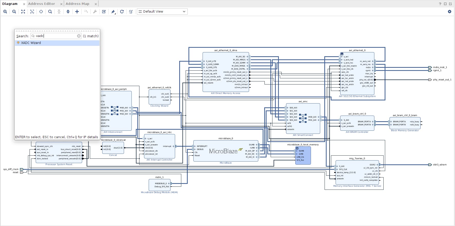Click the Expand/Collapse All up-down arrows
The width and height of the screenshot is (455, 226).
click(x=68, y=12)
